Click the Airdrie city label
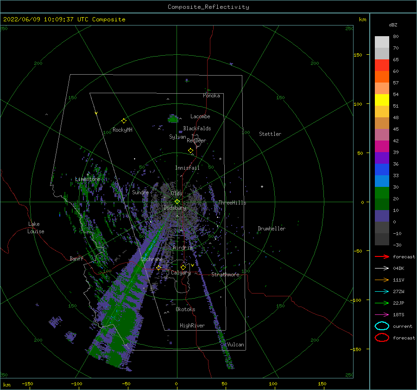The height and width of the screenshot is (390, 417). [x=183, y=248]
